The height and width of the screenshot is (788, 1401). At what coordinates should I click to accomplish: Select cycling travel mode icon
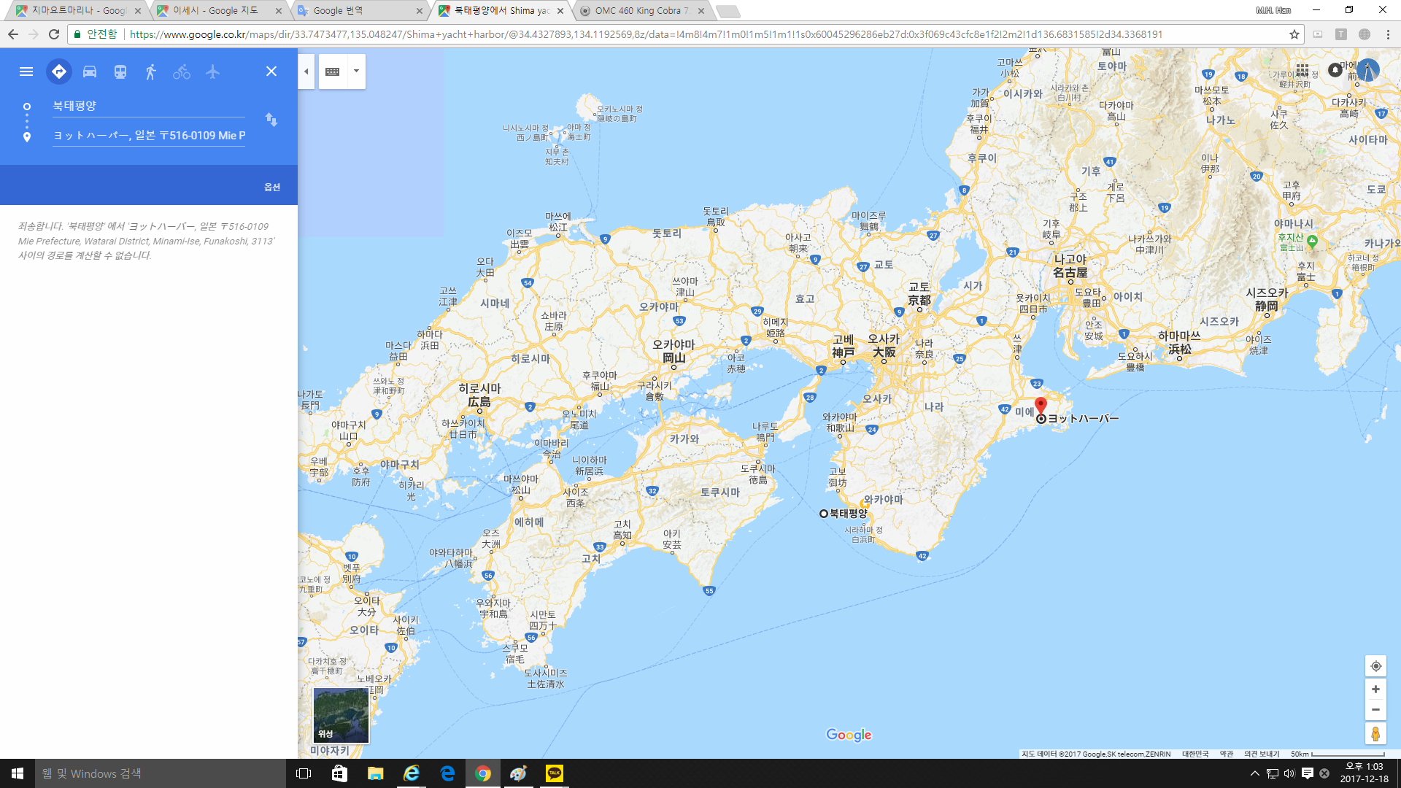click(182, 72)
